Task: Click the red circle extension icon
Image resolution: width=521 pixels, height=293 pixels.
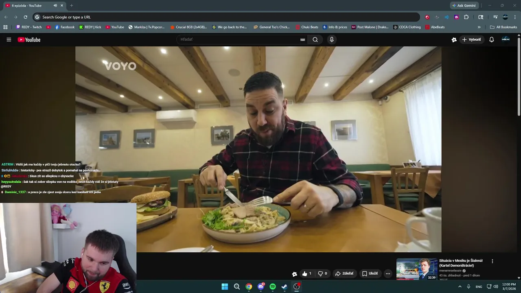Action: (x=427, y=17)
